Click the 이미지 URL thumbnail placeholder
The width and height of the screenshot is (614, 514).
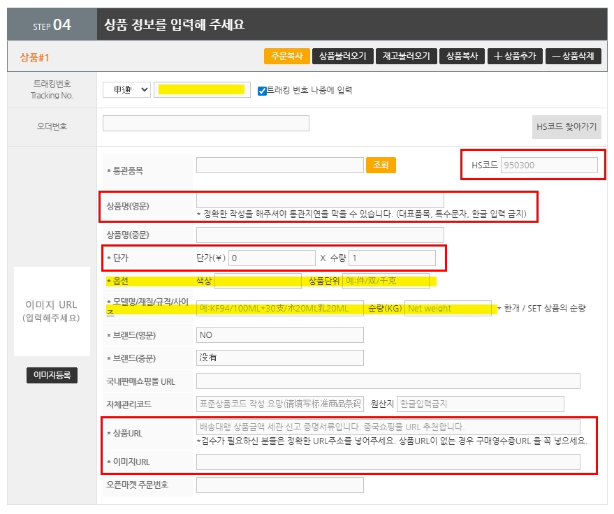pyautogui.click(x=52, y=311)
